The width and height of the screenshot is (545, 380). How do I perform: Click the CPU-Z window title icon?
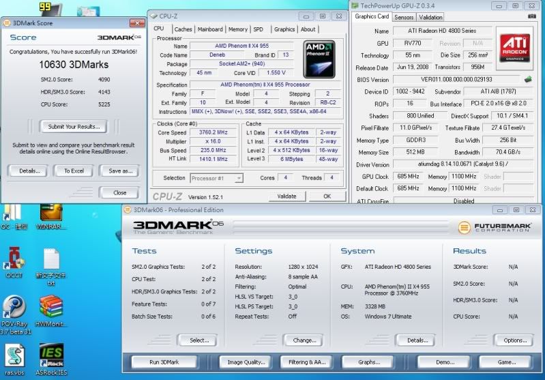(x=154, y=16)
